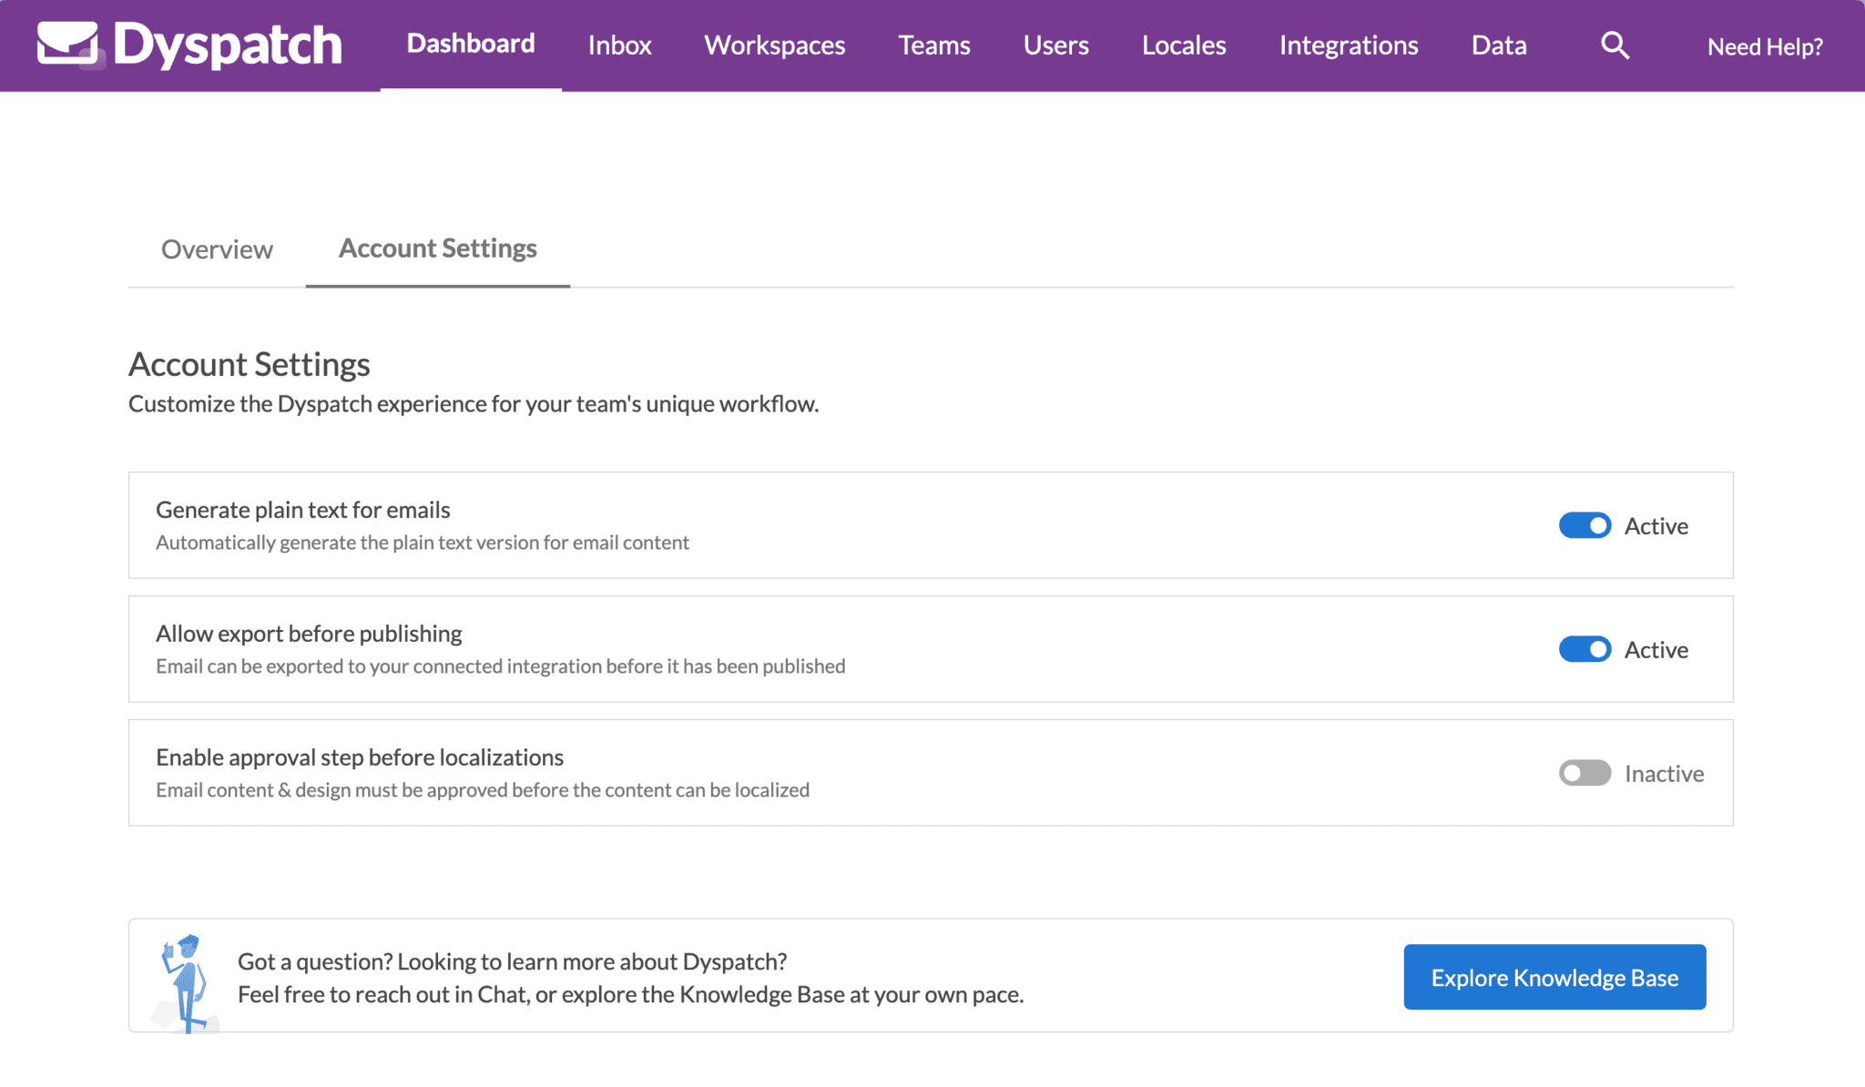Screen dimensions: 1865x1087
Task: Open the search magnifying glass
Action: click(x=1615, y=45)
